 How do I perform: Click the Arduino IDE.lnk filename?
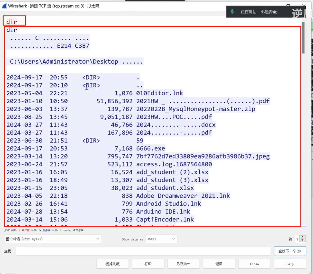click(x=163, y=212)
